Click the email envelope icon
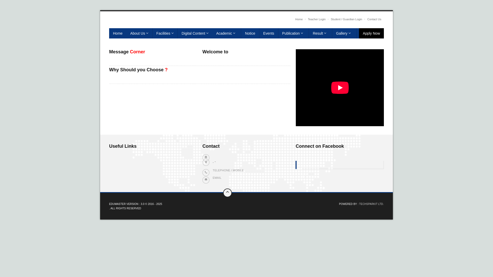Image resolution: width=493 pixels, height=277 pixels. (x=206, y=180)
